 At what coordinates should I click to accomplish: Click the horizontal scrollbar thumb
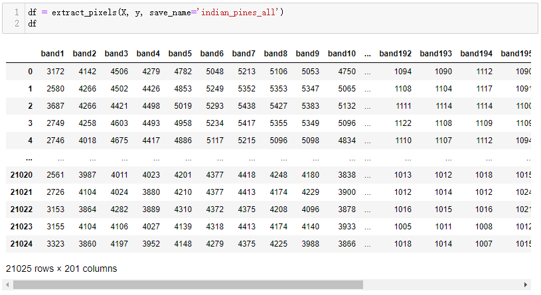pos(188,284)
